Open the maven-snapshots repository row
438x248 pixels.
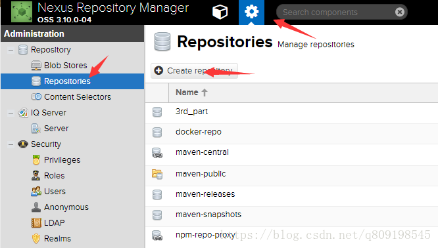tap(291, 217)
